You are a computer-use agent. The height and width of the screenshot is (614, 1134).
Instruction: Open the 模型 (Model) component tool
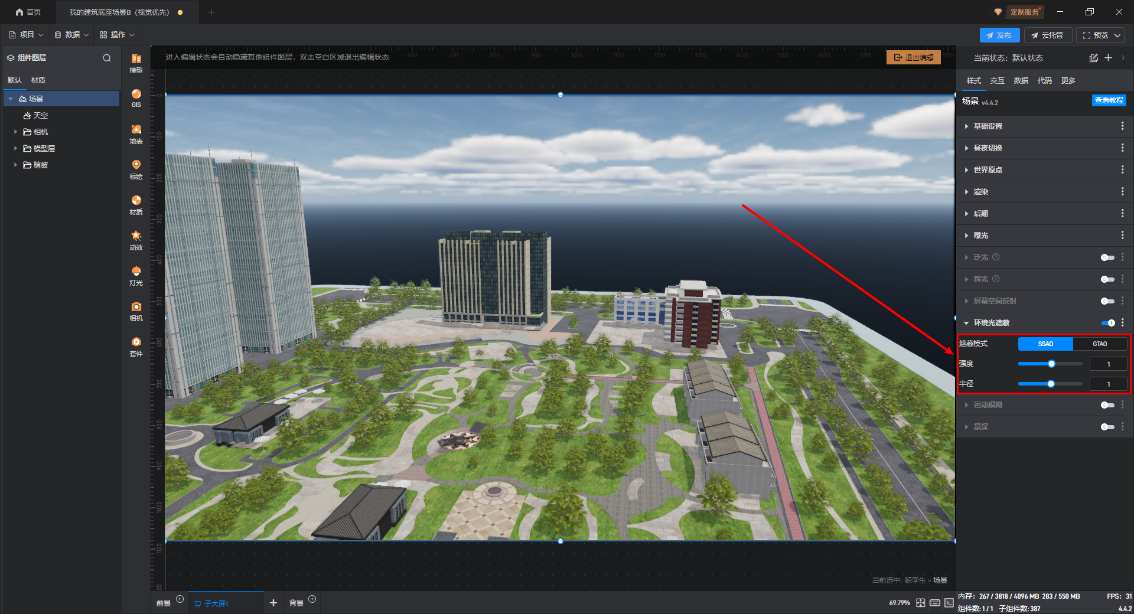136,63
